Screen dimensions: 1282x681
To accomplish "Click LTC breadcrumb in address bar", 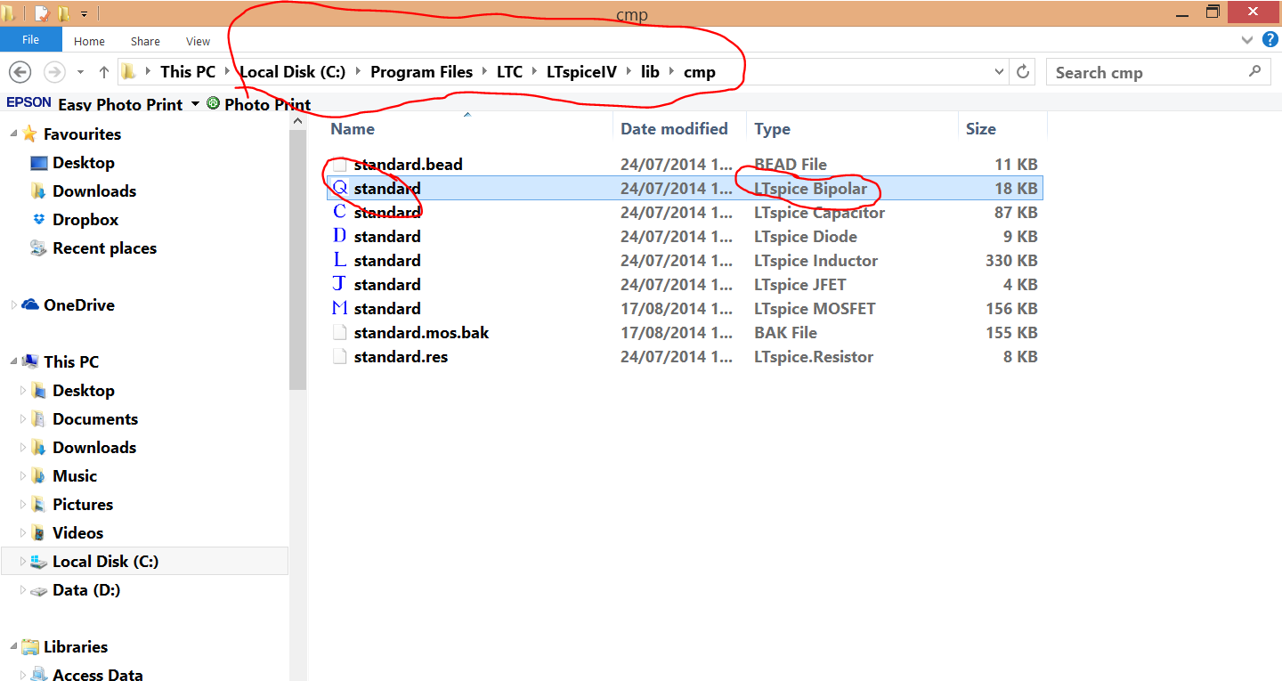I will pos(509,72).
